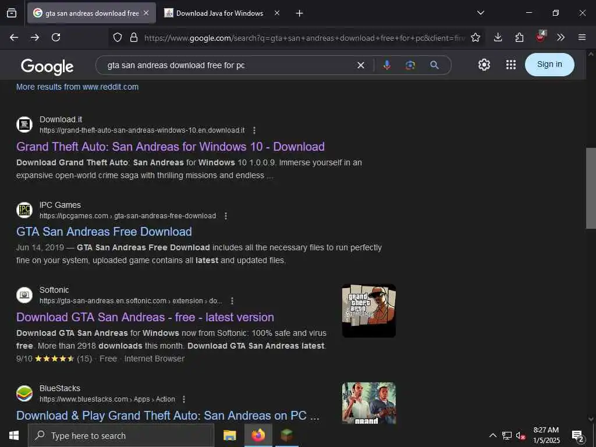Image resolution: width=596 pixels, height=447 pixels.
Task: Bookmark this page with star icon
Action: pyautogui.click(x=476, y=37)
